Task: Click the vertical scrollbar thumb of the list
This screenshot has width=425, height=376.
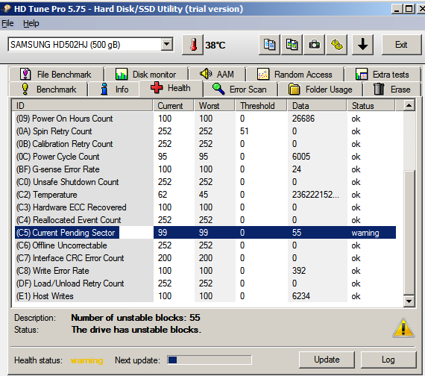Action: 409,232
